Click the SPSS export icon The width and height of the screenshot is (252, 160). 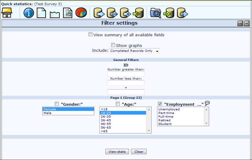(112, 13)
